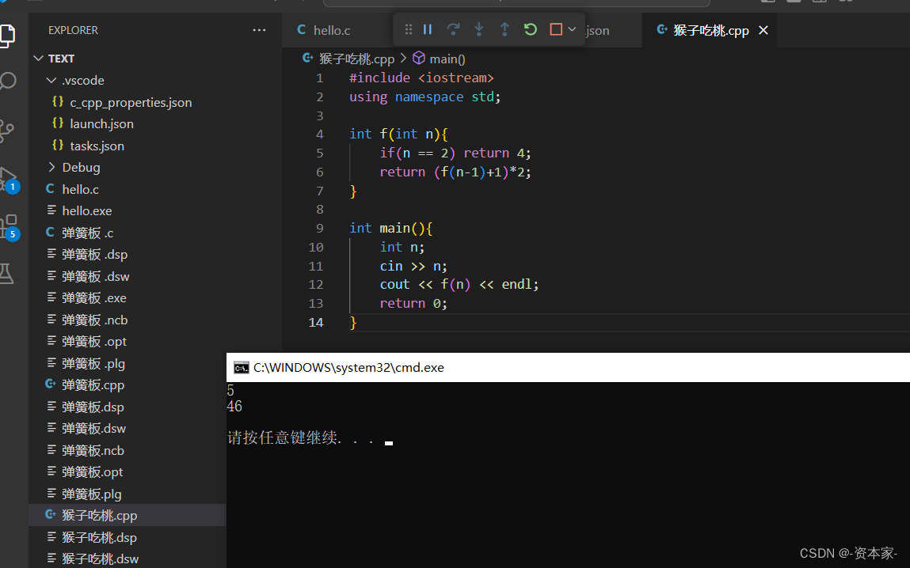This screenshot has width=910, height=568.
Task: Click the output value 46 in console
Action: coord(234,407)
